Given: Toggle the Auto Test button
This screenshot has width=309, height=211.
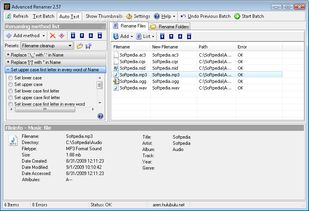Looking at the screenshot, I should point(69,16).
